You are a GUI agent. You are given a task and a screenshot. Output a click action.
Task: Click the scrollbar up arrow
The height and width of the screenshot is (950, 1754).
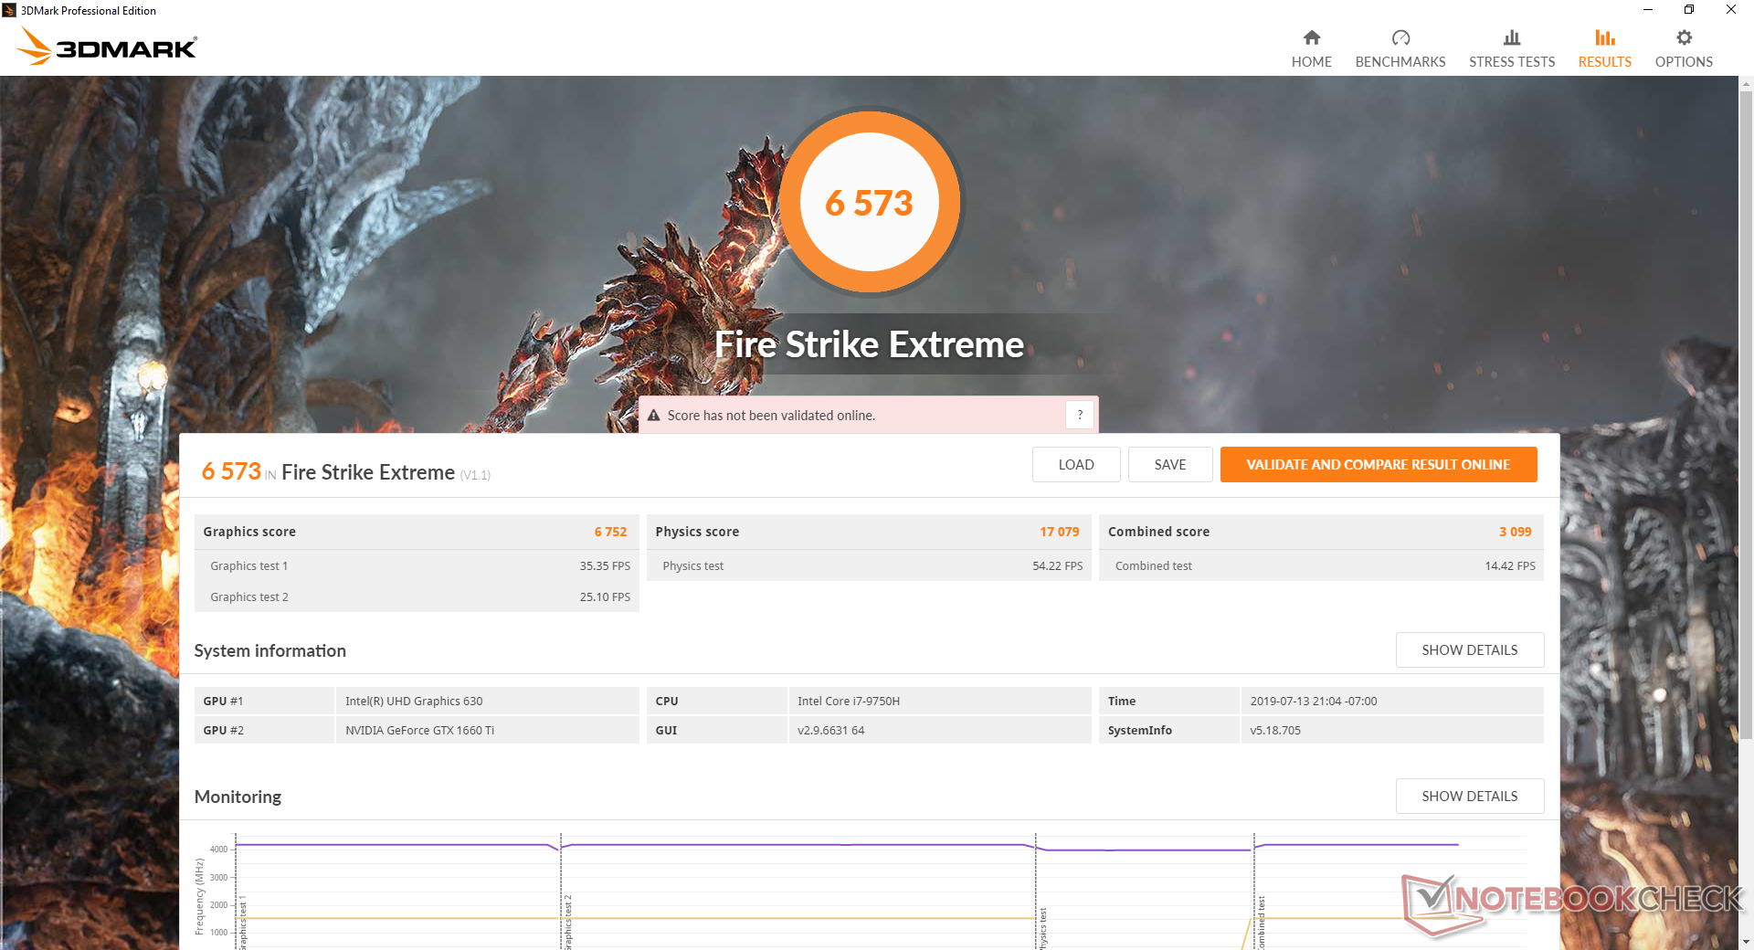1746,84
